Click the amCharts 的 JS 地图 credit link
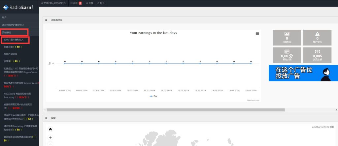The height and width of the screenshot is (146, 338). tap(323, 127)
